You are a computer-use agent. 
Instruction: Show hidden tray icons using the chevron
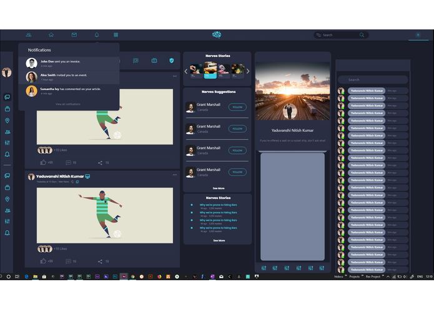point(388,276)
